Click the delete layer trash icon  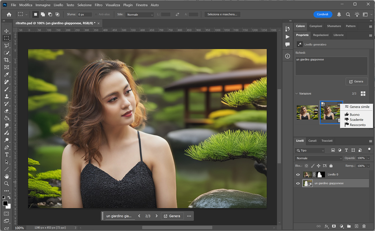click(364, 226)
